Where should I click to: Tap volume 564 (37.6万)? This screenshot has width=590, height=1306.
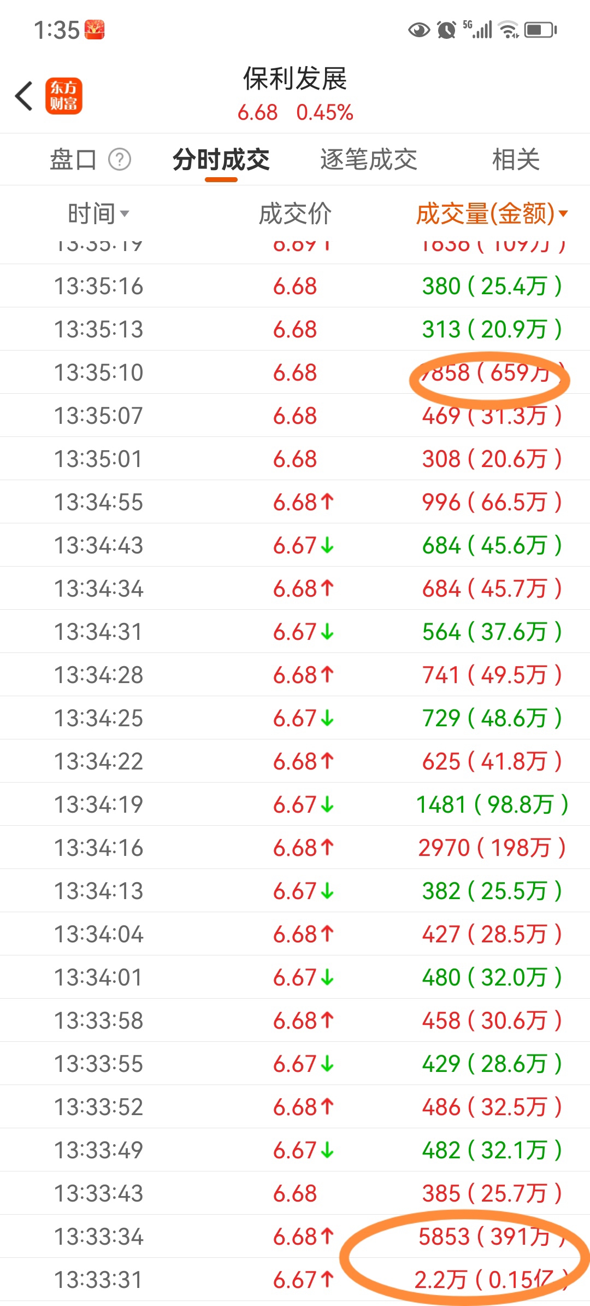point(492,632)
